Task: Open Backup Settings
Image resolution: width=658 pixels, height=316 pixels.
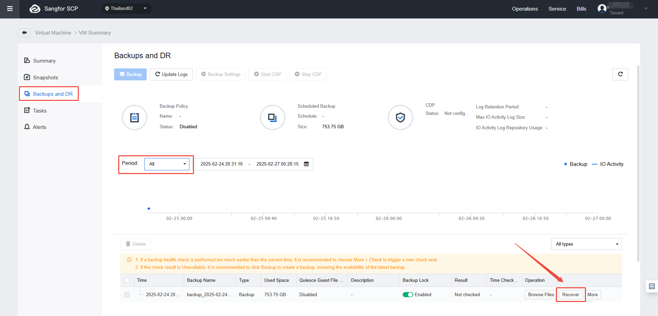Action: pyautogui.click(x=220, y=74)
